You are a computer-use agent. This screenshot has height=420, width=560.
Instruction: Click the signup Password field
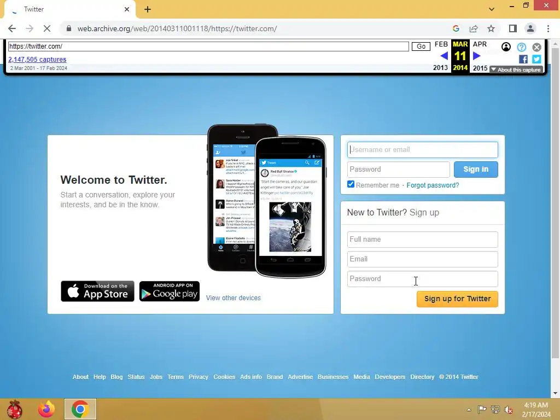point(423,278)
